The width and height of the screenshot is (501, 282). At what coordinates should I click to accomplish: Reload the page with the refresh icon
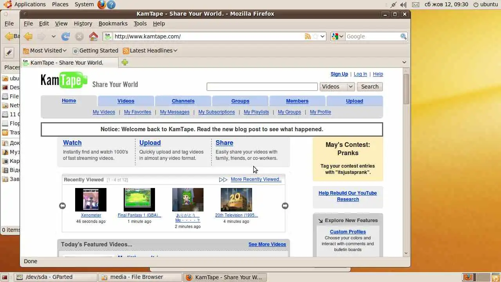point(66,36)
